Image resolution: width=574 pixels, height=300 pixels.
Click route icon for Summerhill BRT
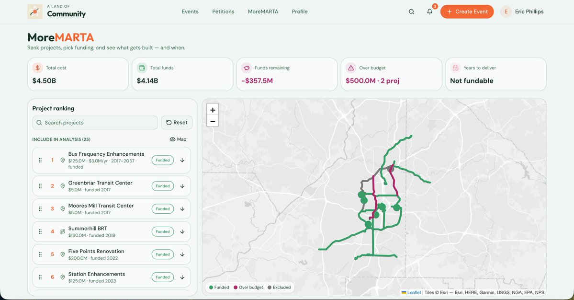click(63, 231)
